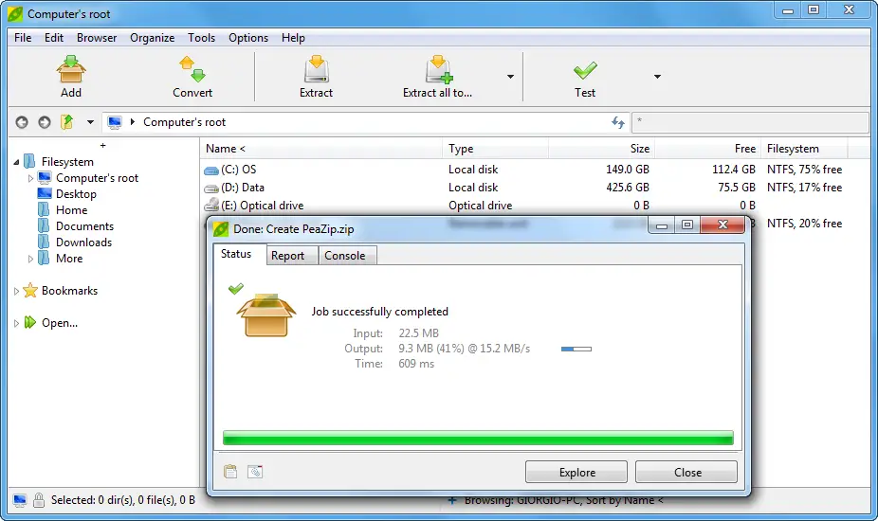Select Downloads in the sidebar tree
The height and width of the screenshot is (521, 878).
(x=84, y=243)
